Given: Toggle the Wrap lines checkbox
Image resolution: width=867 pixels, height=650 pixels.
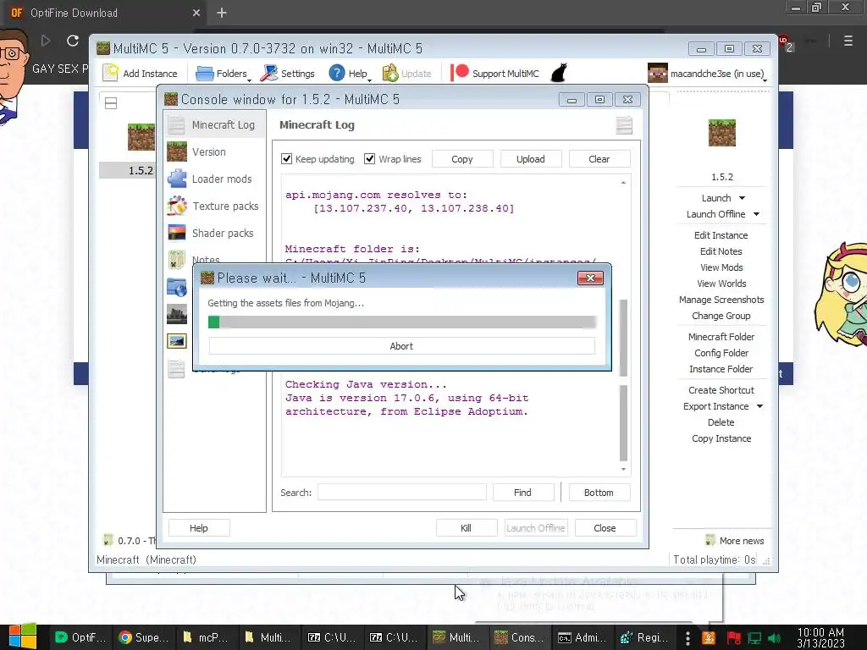Looking at the screenshot, I should 369,158.
